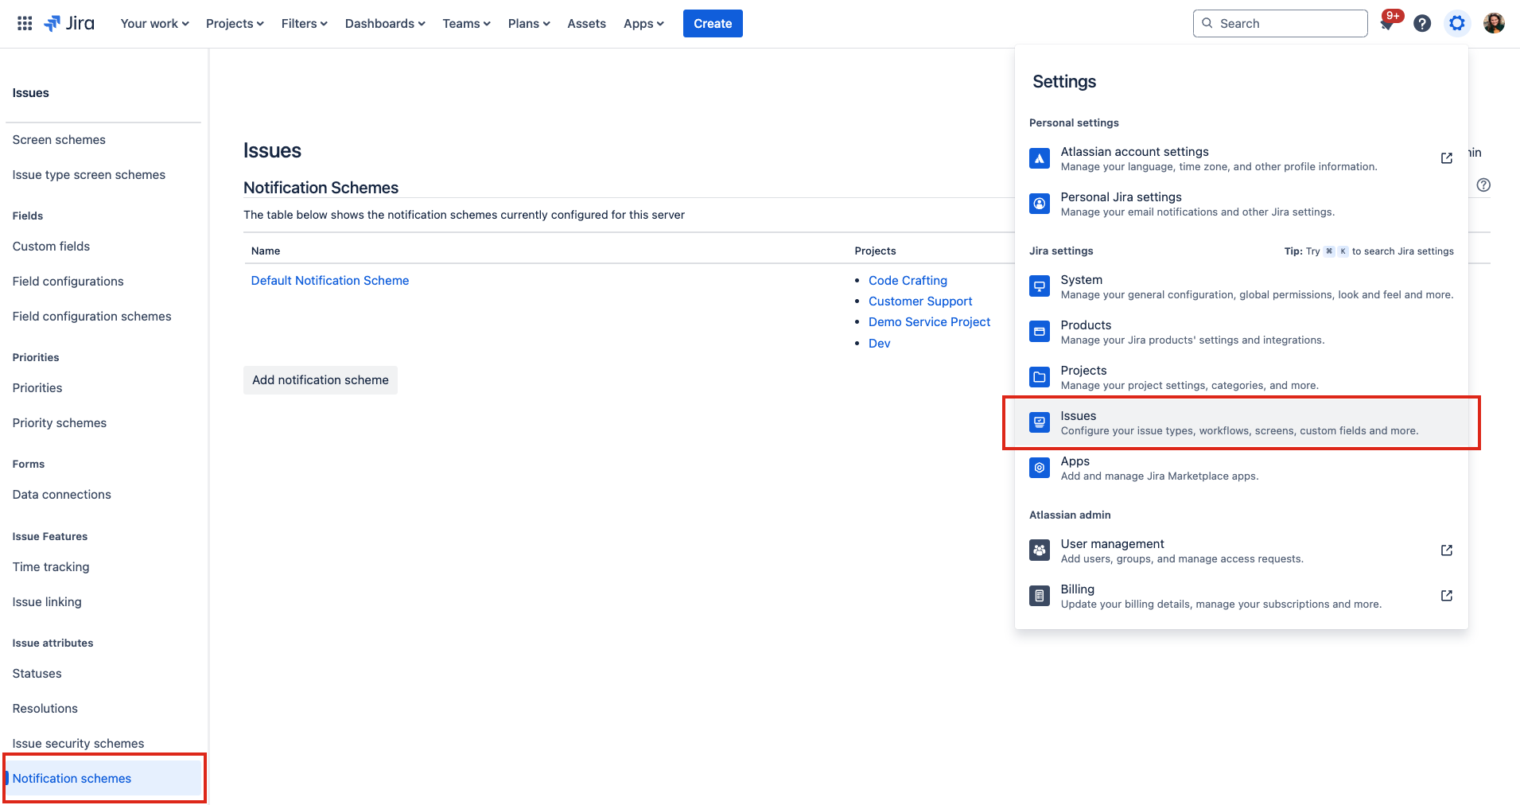Open the app switcher grid icon

pos(25,24)
